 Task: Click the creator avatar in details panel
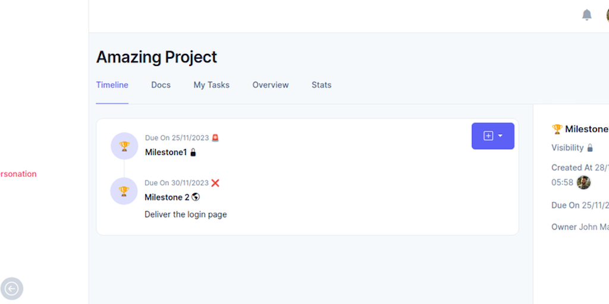(x=583, y=182)
